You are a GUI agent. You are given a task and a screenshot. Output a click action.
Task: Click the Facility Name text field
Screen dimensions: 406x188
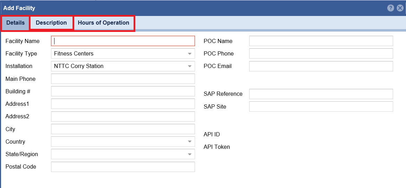click(123, 41)
